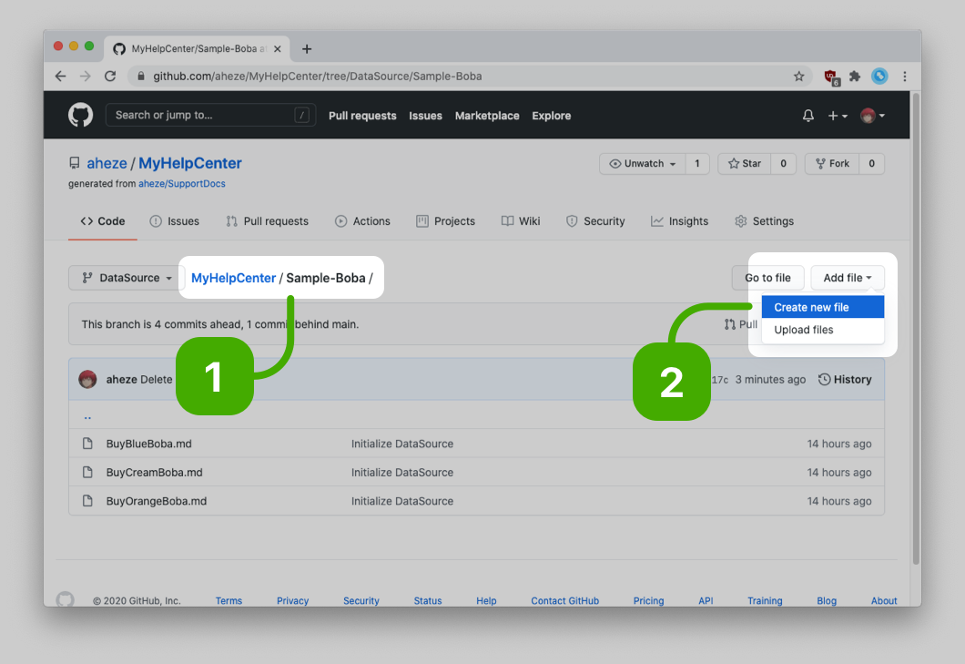Screen dimensions: 965x664
Task: Open the Add file dropdown
Action: point(847,278)
